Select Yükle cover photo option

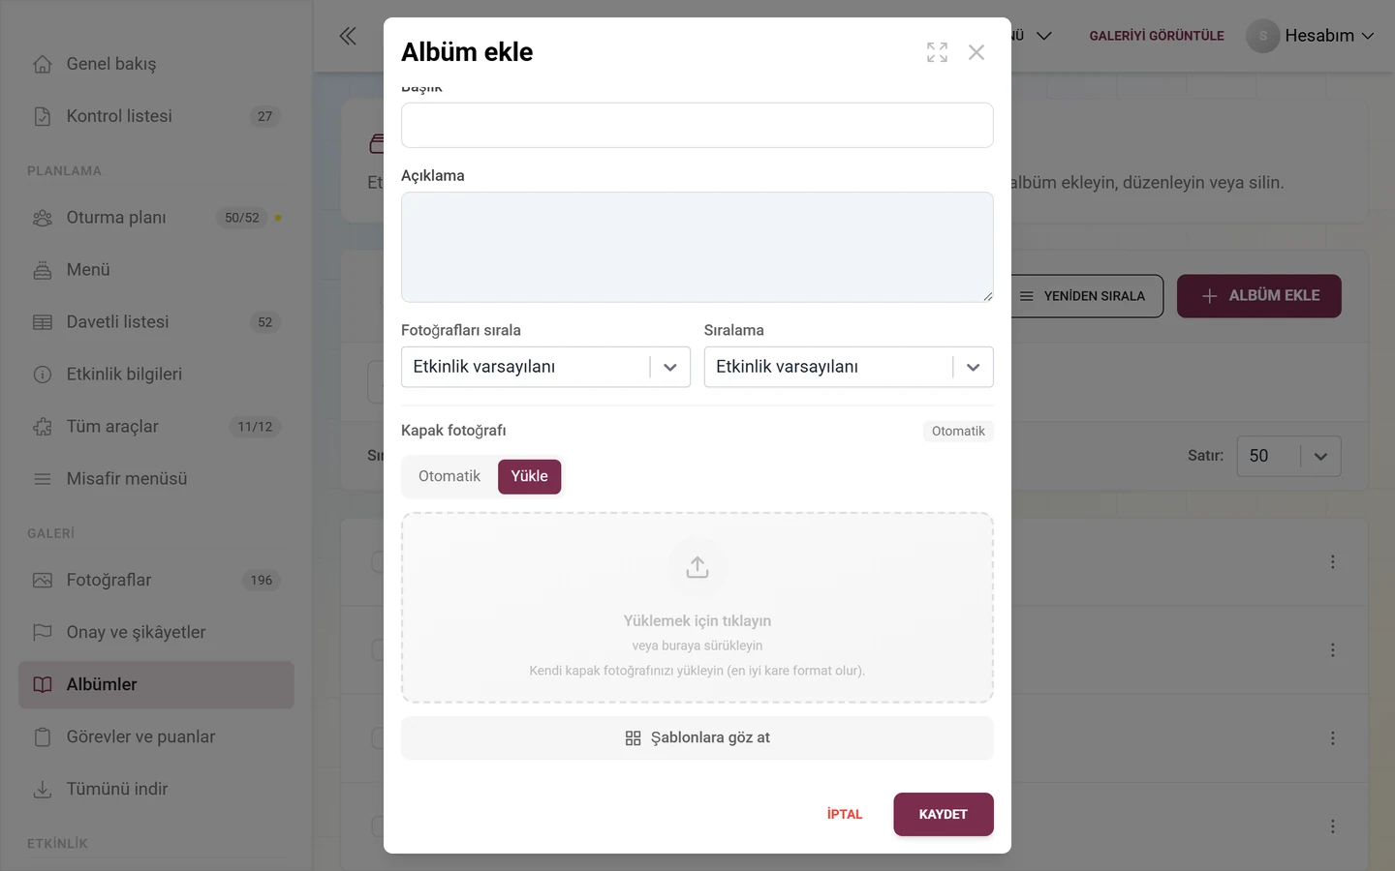[529, 476]
